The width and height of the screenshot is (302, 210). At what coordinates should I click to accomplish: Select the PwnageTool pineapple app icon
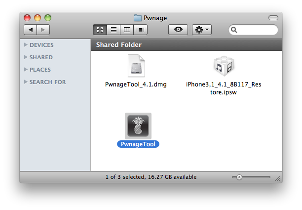138,126
